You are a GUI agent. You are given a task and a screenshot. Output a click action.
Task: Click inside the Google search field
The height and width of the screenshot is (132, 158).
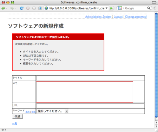(x=136, y=8)
